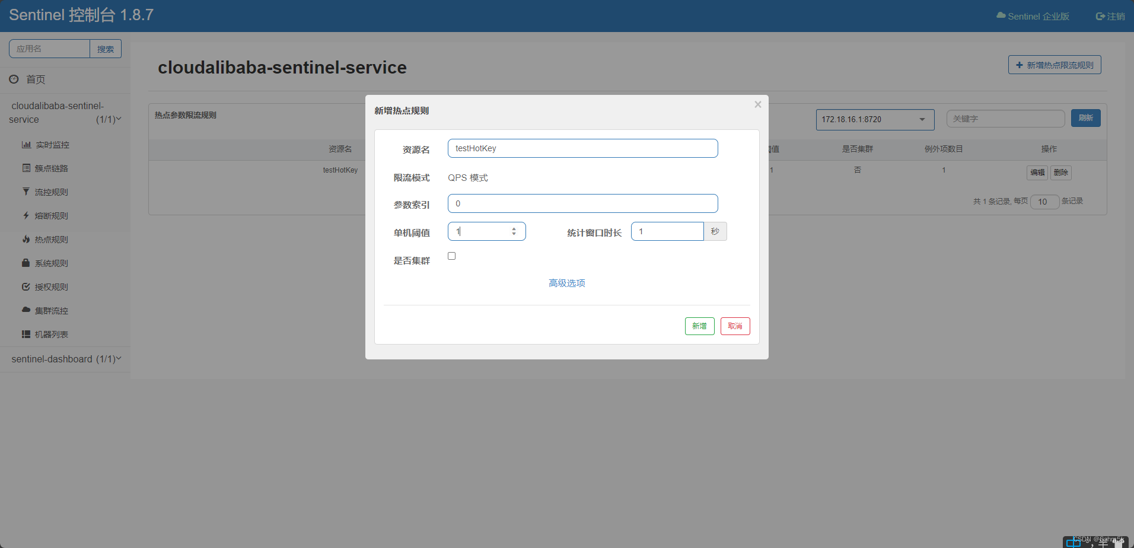Click the bar chart icon of 实时监控

click(26, 145)
